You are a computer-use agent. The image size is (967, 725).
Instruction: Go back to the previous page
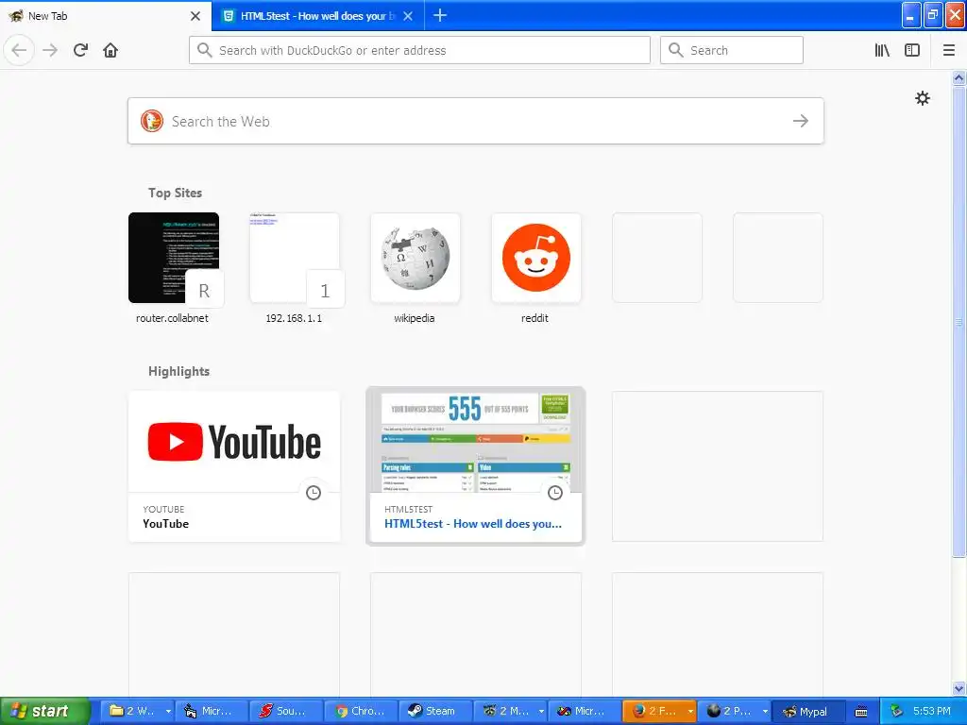click(19, 50)
